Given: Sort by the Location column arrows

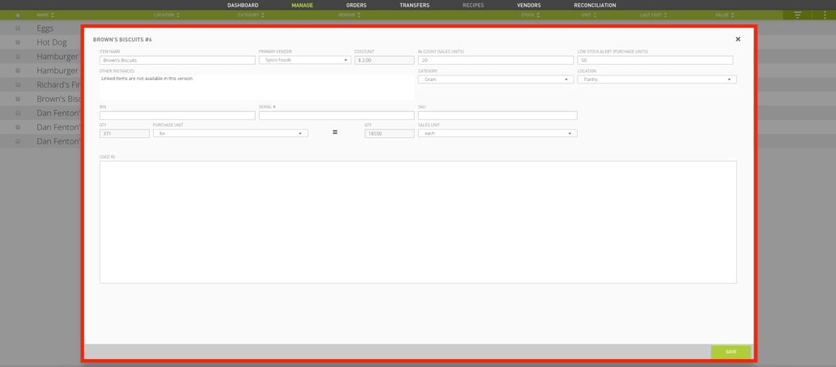Looking at the screenshot, I should (x=178, y=15).
